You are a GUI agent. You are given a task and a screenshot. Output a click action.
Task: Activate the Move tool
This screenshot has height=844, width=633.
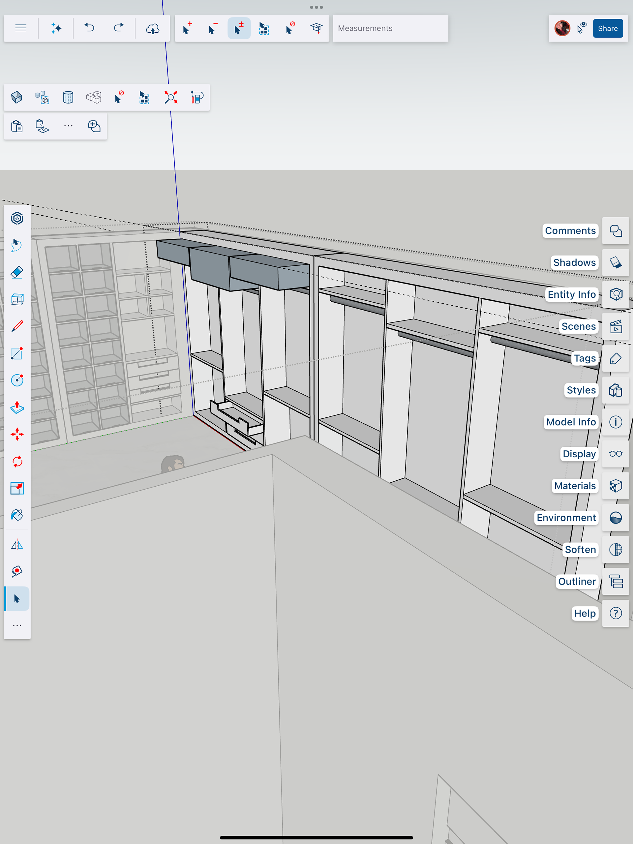click(17, 434)
